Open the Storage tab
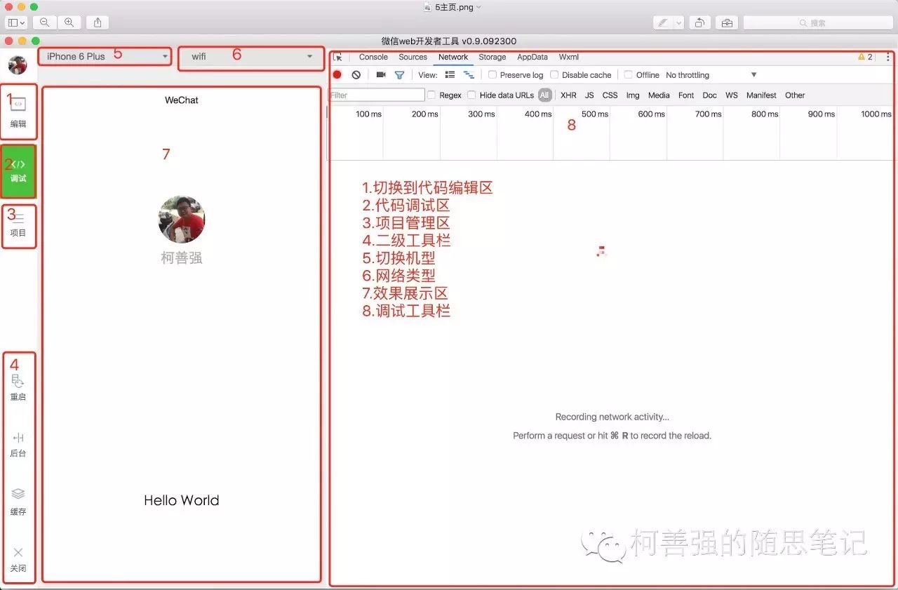Viewport: 898px width, 590px height. point(492,57)
